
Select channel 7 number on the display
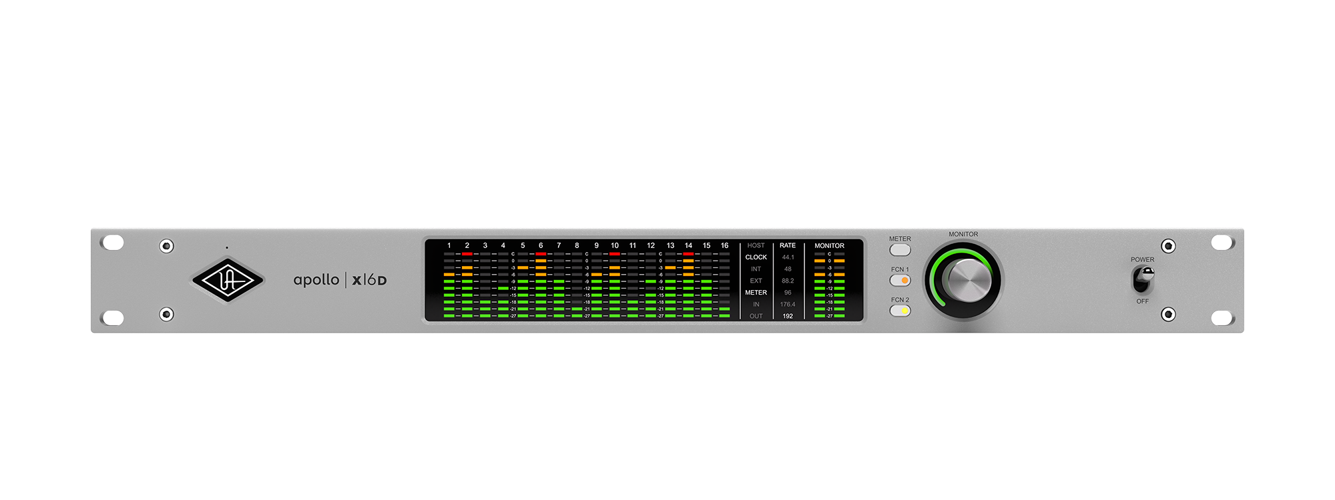[x=559, y=245]
